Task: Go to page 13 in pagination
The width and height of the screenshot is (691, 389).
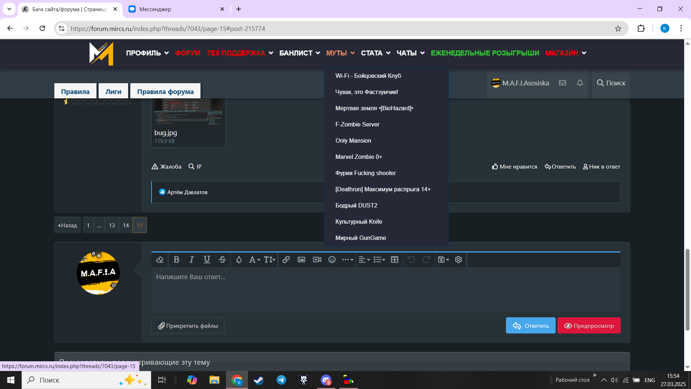Action: [112, 225]
